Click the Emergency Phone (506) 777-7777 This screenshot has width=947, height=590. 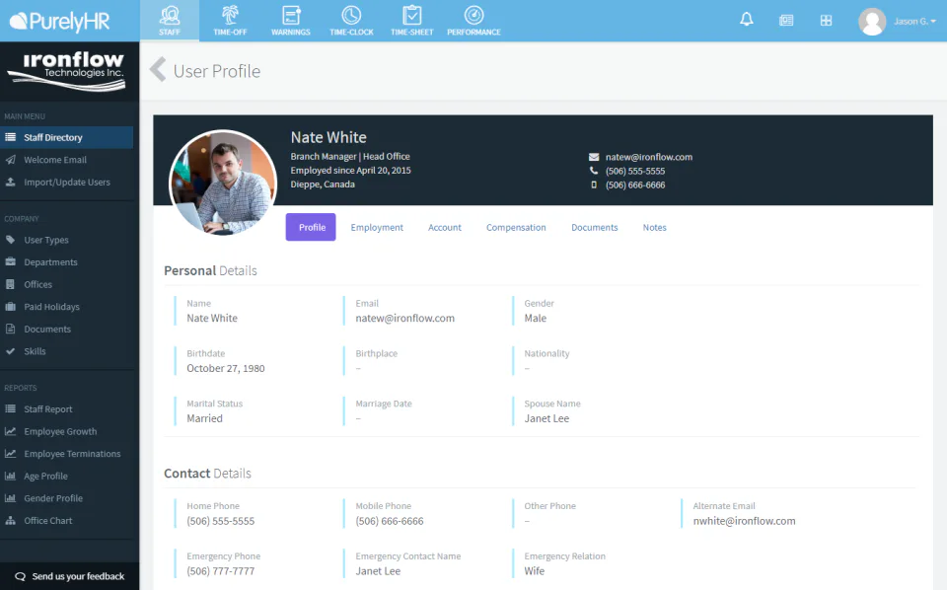pos(220,571)
